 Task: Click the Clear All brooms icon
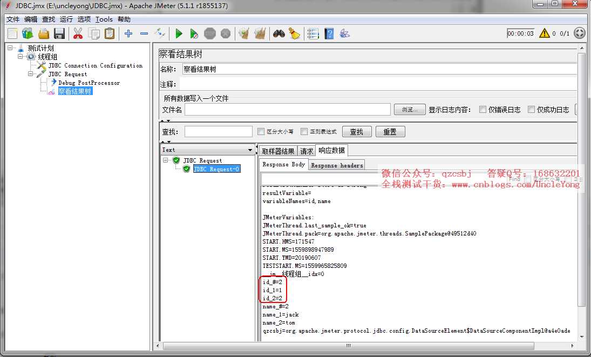(x=260, y=33)
